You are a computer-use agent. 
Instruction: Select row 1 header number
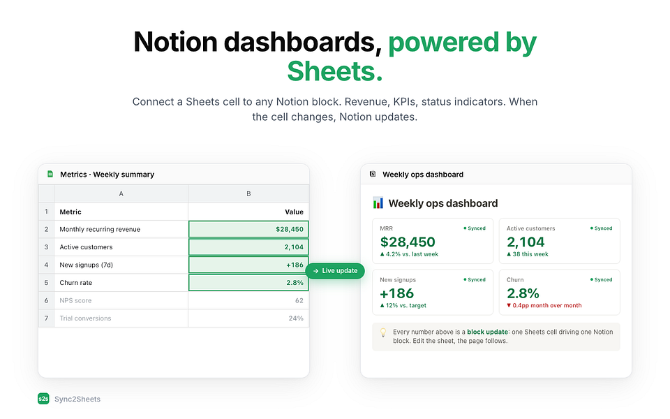click(46, 212)
